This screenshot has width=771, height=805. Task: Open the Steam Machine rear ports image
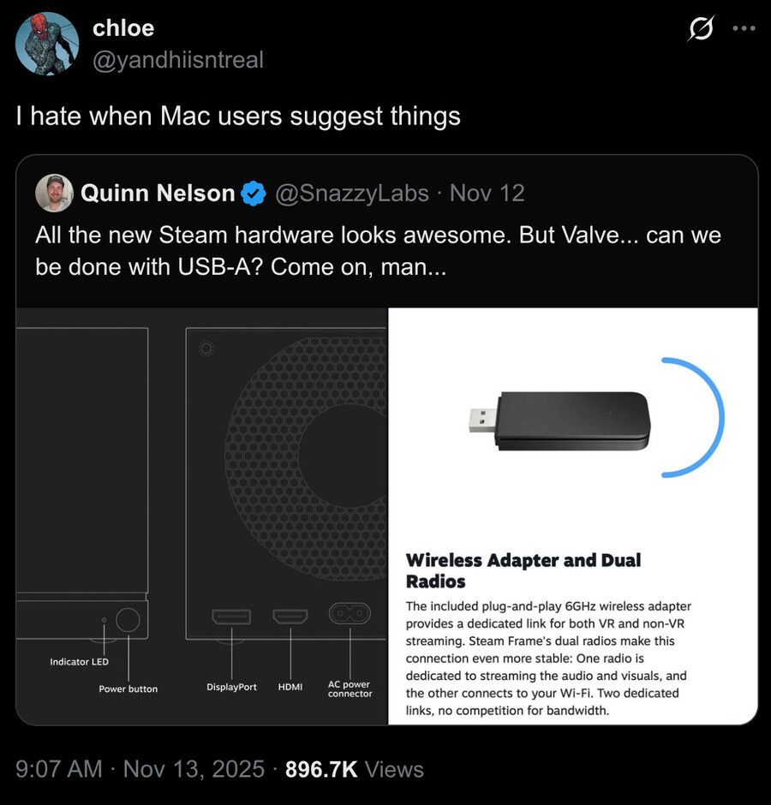pos(202,516)
